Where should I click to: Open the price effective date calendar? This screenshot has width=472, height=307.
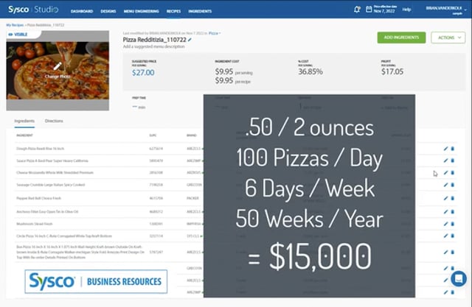(x=369, y=10)
